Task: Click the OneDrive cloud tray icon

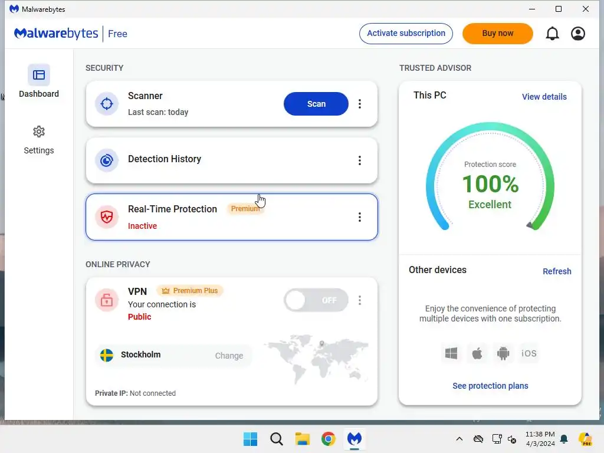Action: coord(478,439)
